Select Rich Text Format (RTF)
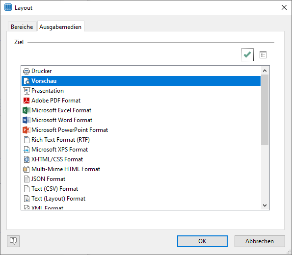 point(141,140)
